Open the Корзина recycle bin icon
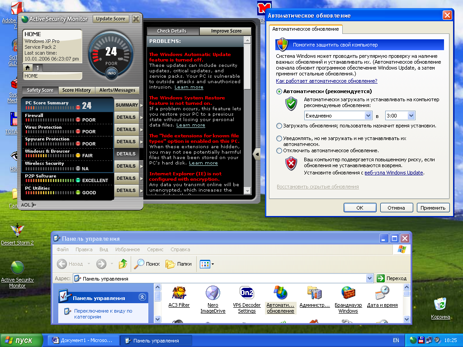The image size is (463, 347). (440, 308)
